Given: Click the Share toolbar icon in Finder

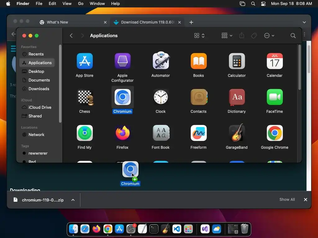Looking at the screenshot, I should coord(242,36).
